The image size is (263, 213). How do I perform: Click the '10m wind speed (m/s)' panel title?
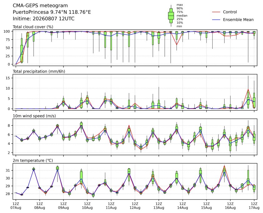click(34, 116)
